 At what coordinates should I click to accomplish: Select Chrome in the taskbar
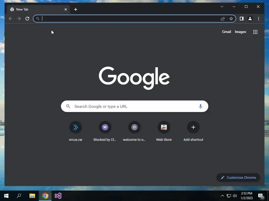45,196
